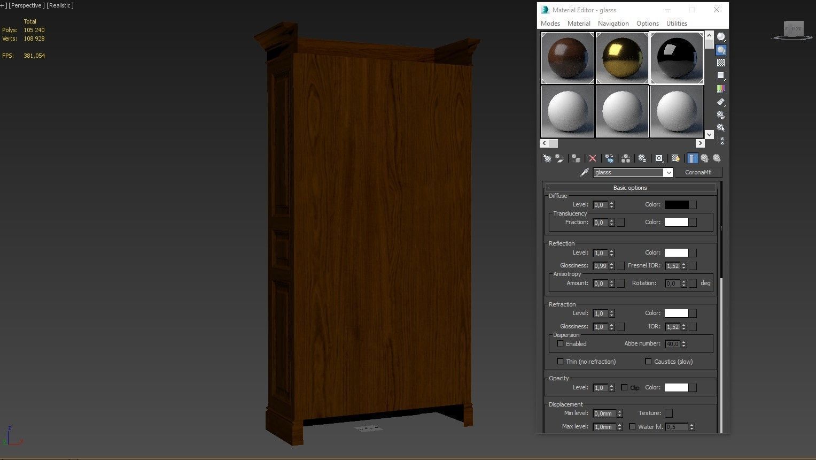Click the Opacity color swatch
816x460 pixels.
(x=677, y=388)
